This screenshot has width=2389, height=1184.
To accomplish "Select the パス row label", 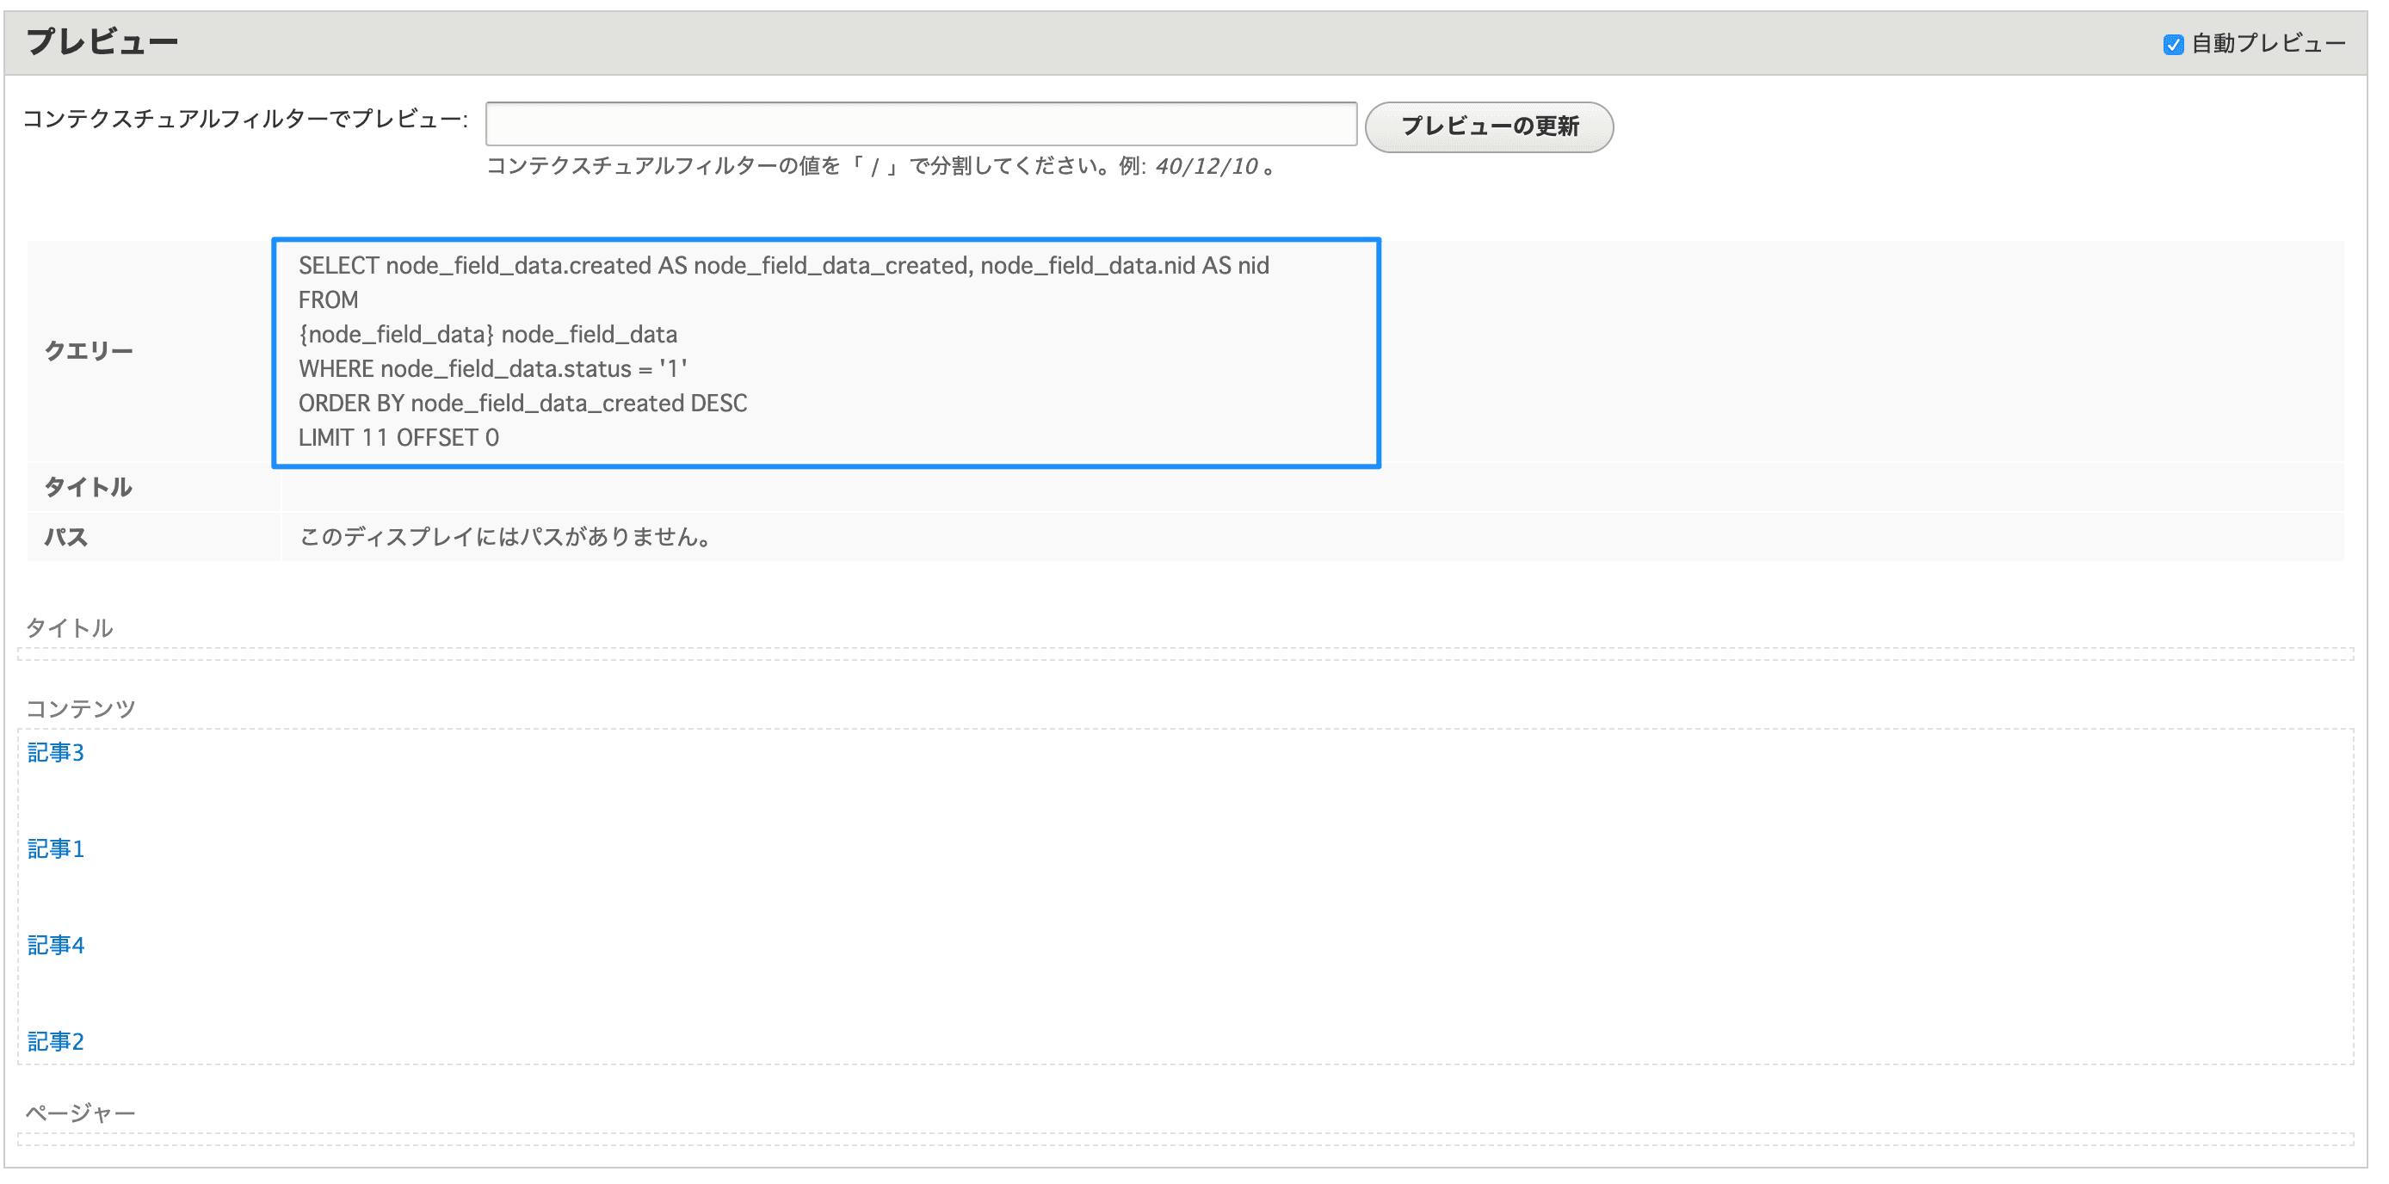I will [x=66, y=537].
